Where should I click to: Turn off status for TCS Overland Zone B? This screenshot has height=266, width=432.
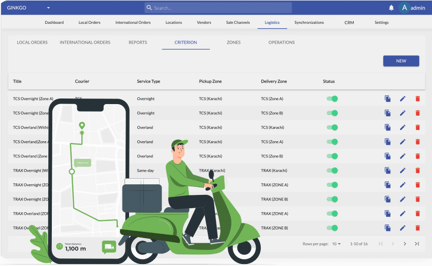pyautogui.click(x=332, y=156)
